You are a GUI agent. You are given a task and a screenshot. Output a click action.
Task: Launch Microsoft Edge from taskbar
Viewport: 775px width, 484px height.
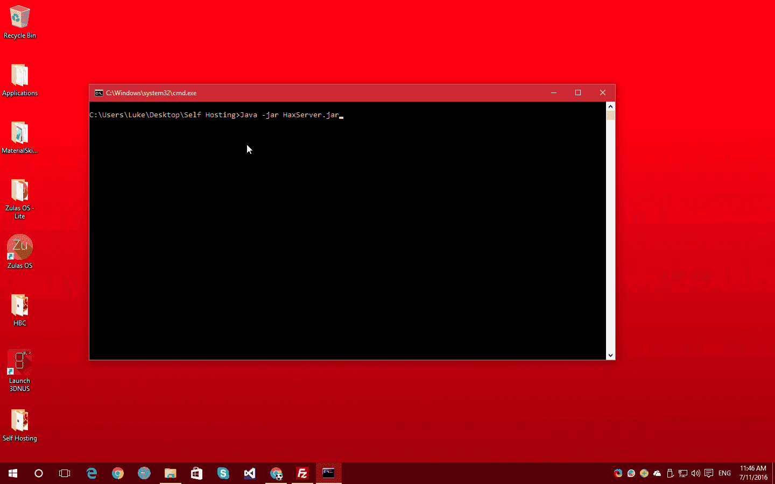tap(91, 473)
